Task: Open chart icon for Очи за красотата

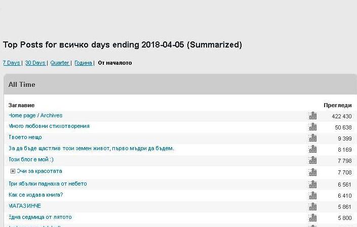Action: [x=312, y=172]
